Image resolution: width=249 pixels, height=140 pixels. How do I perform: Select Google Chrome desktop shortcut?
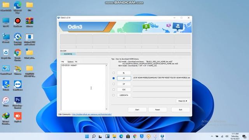(18, 55)
